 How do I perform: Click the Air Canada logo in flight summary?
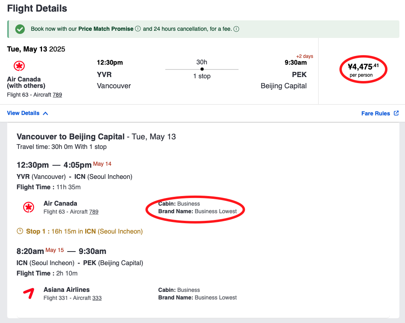point(19,66)
